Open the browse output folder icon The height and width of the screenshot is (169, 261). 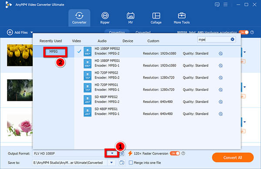[122, 162]
